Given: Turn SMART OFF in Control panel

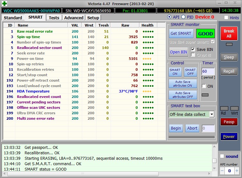Looking at the screenshot, I should 190,72.
